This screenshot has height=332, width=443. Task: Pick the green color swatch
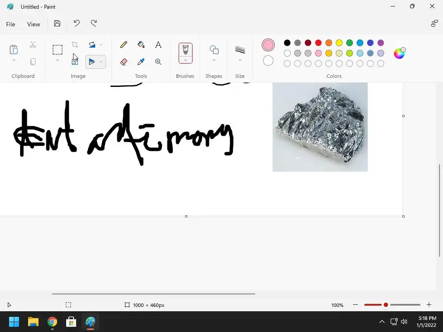[350, 43]
